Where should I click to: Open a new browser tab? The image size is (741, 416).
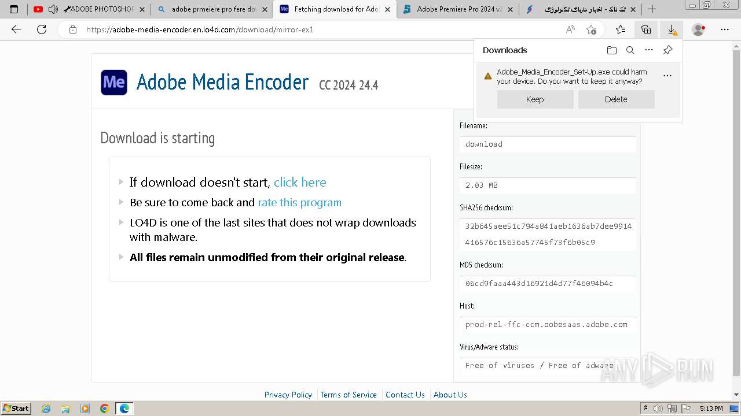652,9
